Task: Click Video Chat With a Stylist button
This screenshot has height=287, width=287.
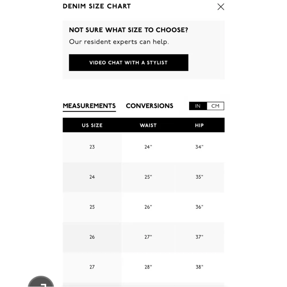Action: pyautogui.click(x=129, y=63)
